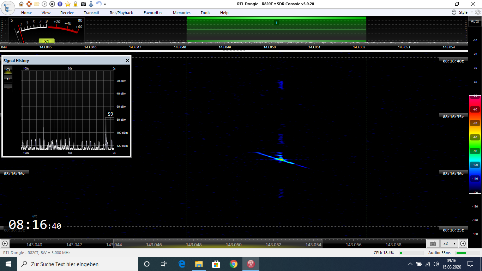
Task: Open the application tree menu button
Action: tap(7, 7)
